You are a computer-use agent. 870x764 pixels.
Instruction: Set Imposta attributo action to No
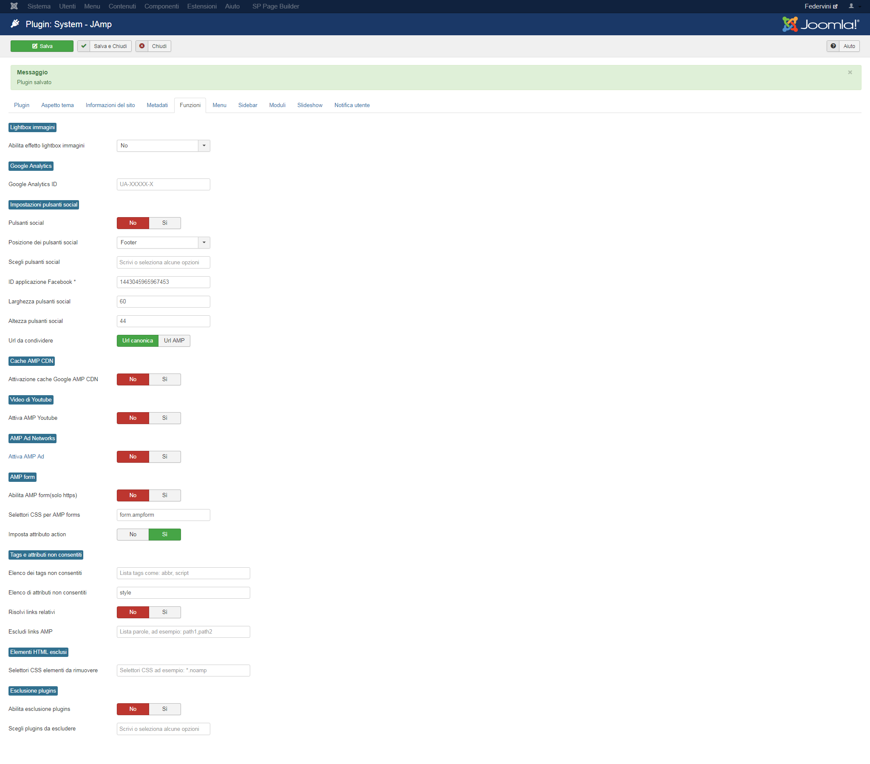click(133, 534)
